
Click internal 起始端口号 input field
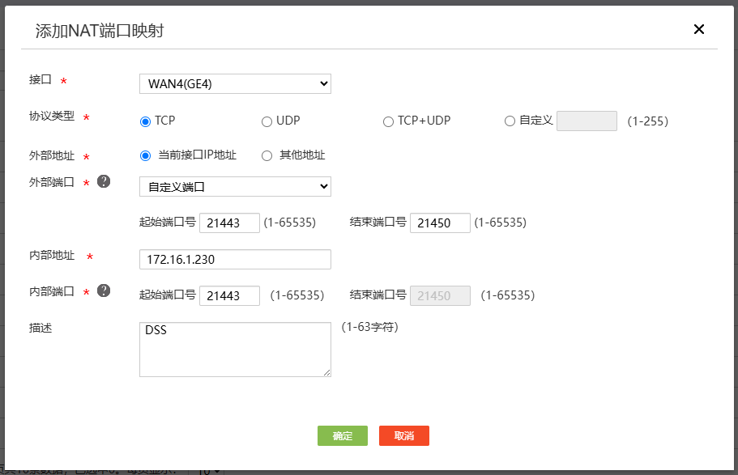point(229,295)
